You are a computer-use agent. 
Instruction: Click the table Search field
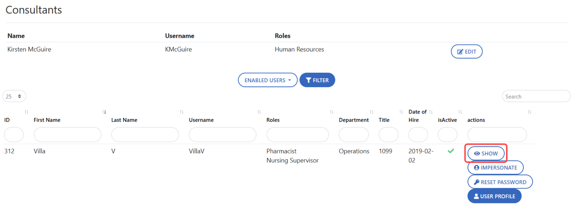click(536, 96)
